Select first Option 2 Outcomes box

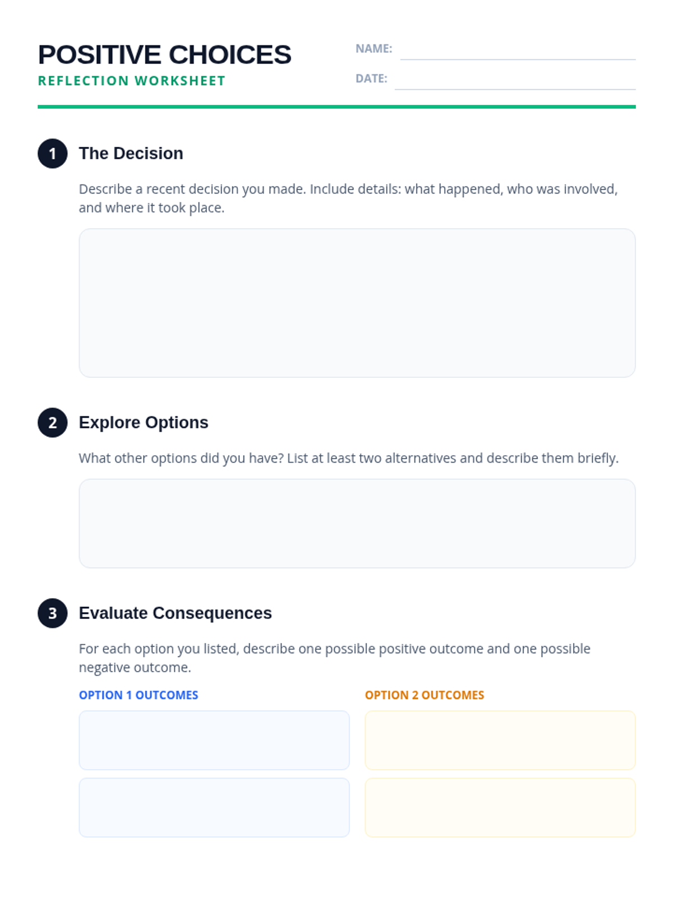pyautogui.click(x=500, y=740)
